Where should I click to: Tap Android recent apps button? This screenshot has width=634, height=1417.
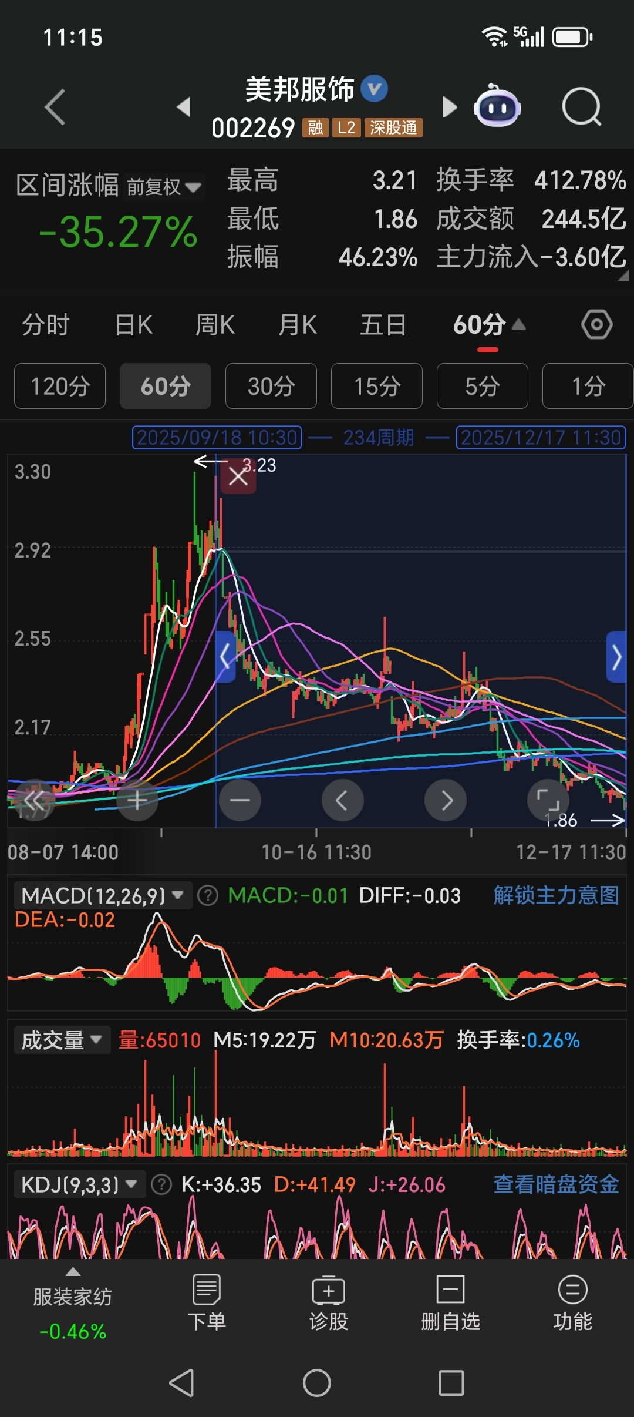451,1382
